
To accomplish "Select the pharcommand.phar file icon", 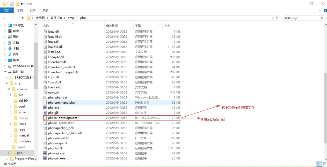I will pos(45,103).
